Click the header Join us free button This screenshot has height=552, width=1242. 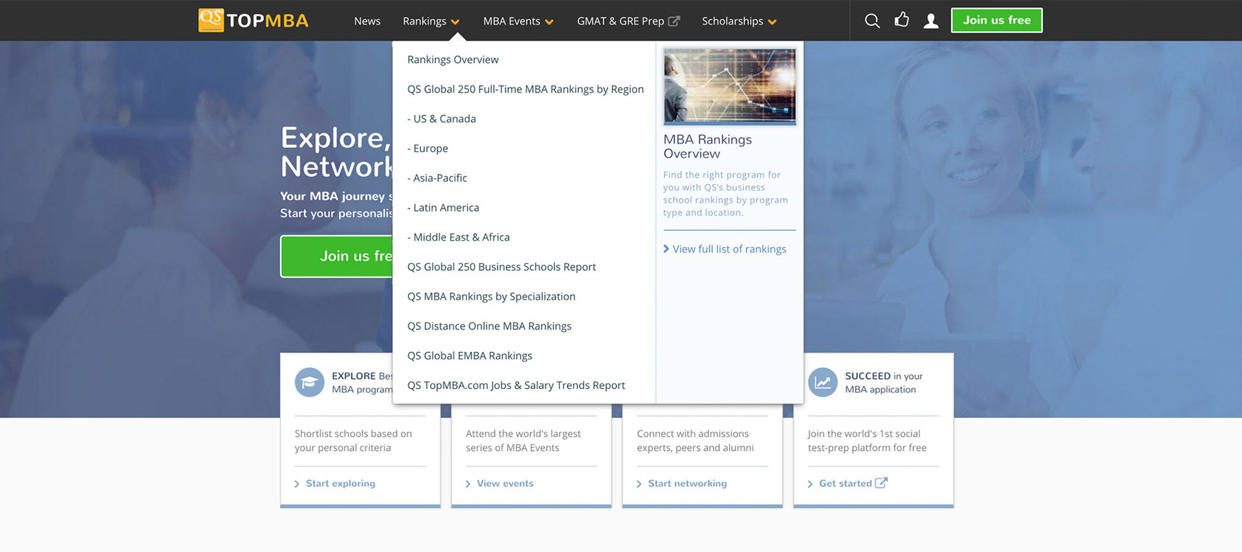click(x=996, y=20)
